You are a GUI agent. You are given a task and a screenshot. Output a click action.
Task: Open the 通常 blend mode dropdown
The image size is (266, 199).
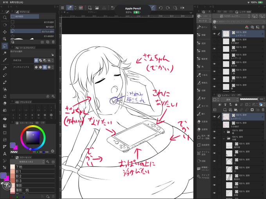click(x=229, y=99)
